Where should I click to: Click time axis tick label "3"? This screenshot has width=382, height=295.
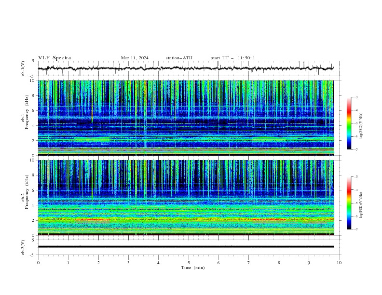tap(128, 263)
